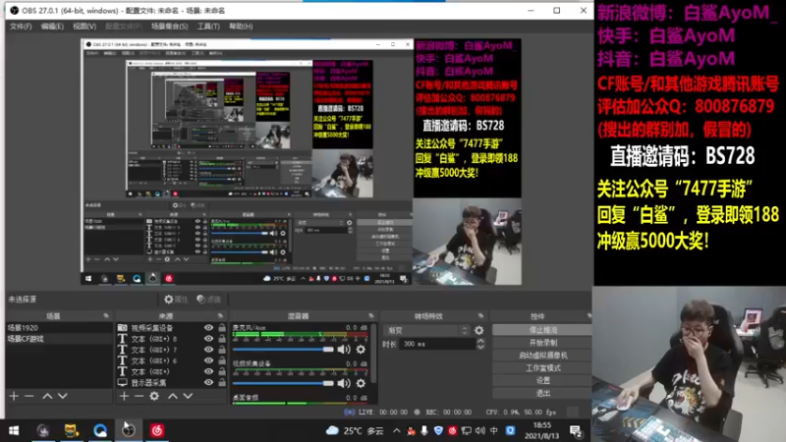Screen dimensions: 786x442
Task: Open the red NetEase Music taskbar icon
Action: (x=157, y=430)
